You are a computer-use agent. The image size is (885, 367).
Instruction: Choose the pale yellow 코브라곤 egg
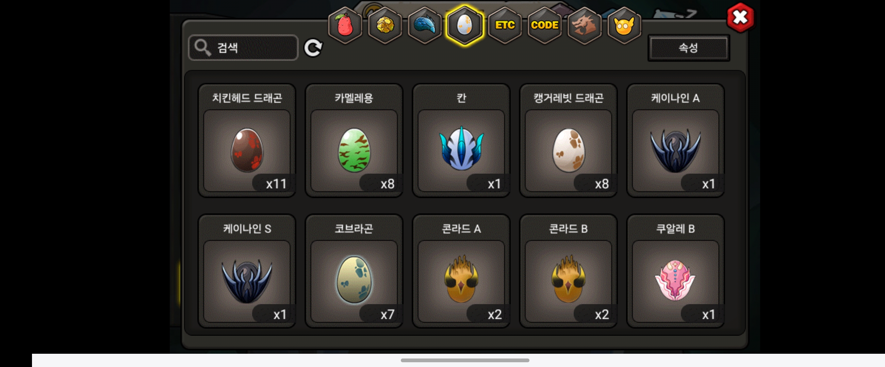pos(354,271)
